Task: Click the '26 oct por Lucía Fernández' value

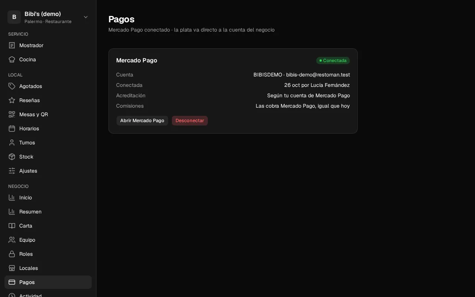Action: pos(317,85)
